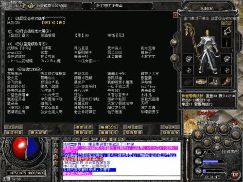The image size is (243, 182).
Task: Click the 1475/1475 HP value
Action: pyautogui.click(x=17, y=173)
